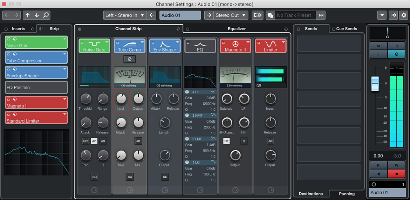This screenshot has width=410, height=200.
Task: Click the expand play icon under Limiter module
Action: point(271,190)
